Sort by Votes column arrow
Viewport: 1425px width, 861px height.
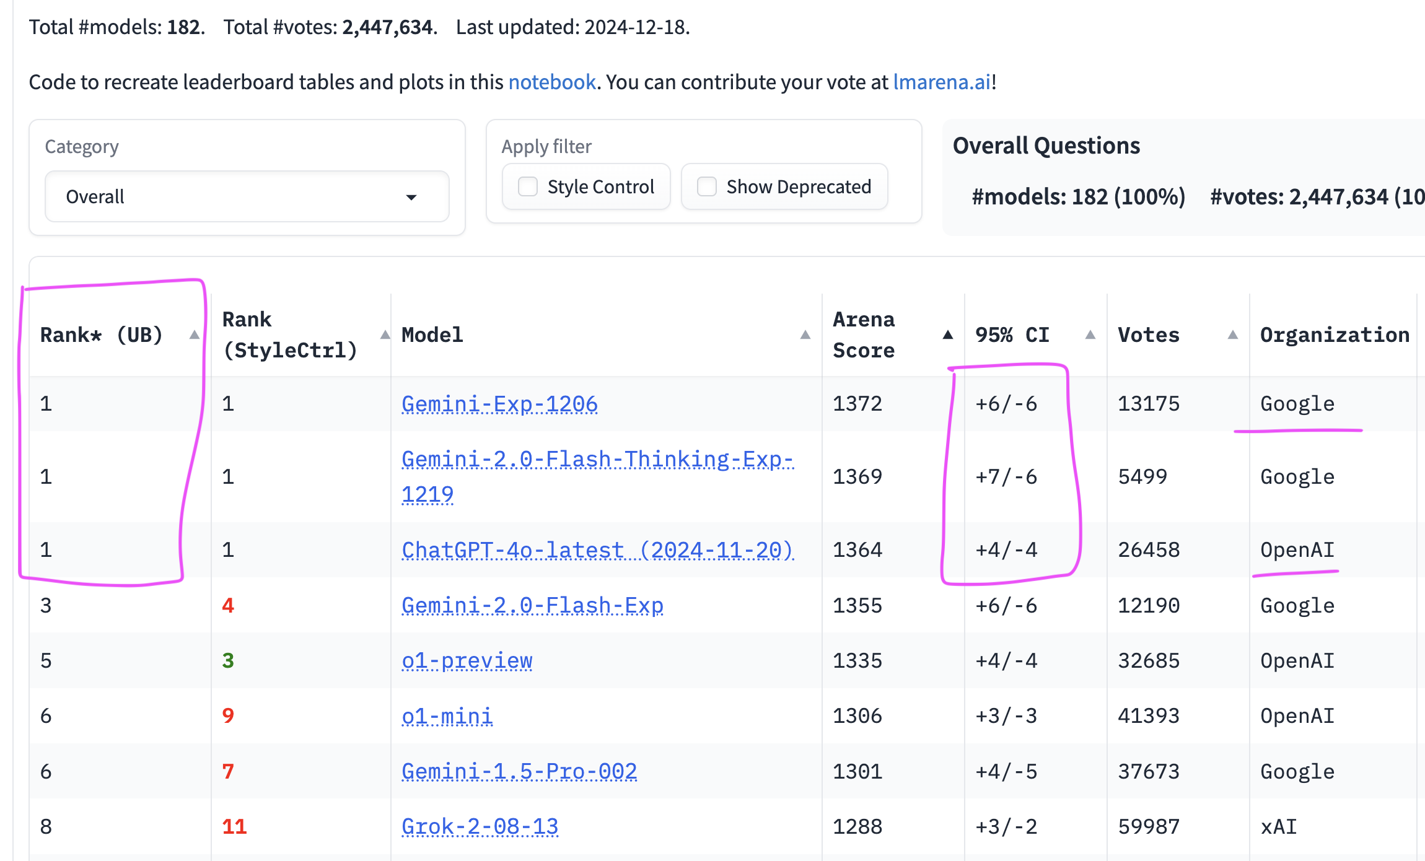(1232, 334)
